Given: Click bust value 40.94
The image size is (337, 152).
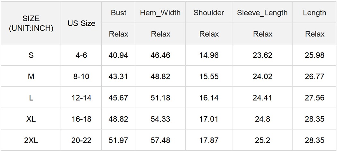Looking at the screenshot, I should point(118,55).
